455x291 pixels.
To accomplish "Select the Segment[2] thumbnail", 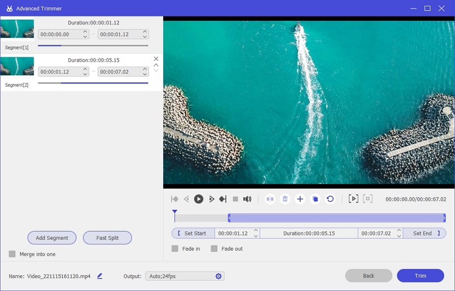I will tap(17, 66).
